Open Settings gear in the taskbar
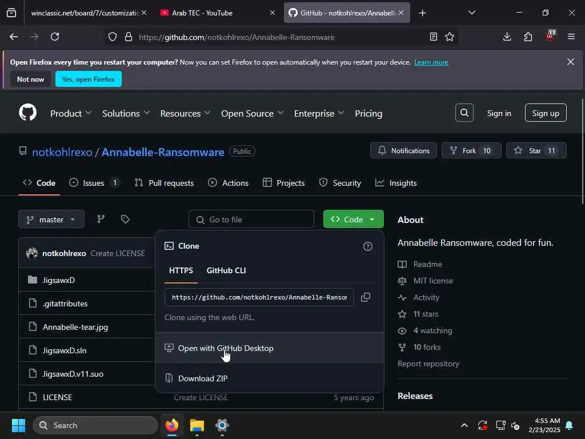Viewport: 585px width, 439px height. click(x=222, y=425)
